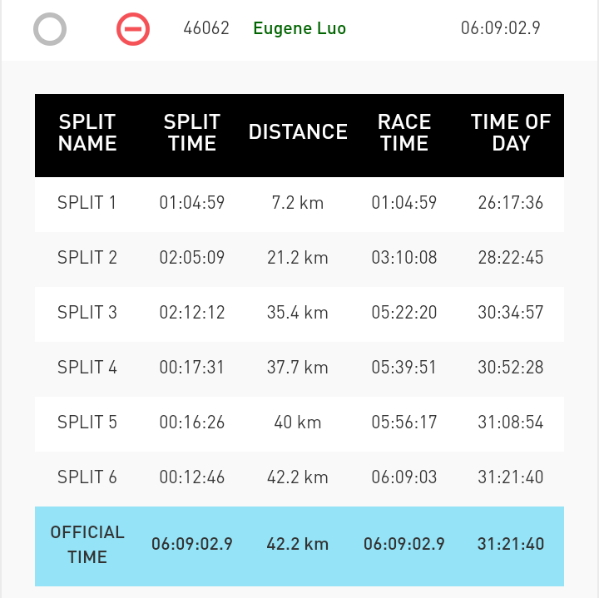Open Eugene Luo's runner profile link

[299, 28]
